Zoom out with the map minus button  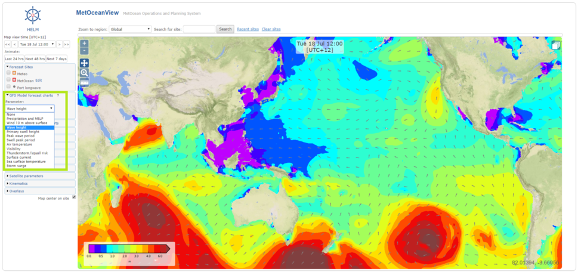pyautogui.click(x=85, y=51)
